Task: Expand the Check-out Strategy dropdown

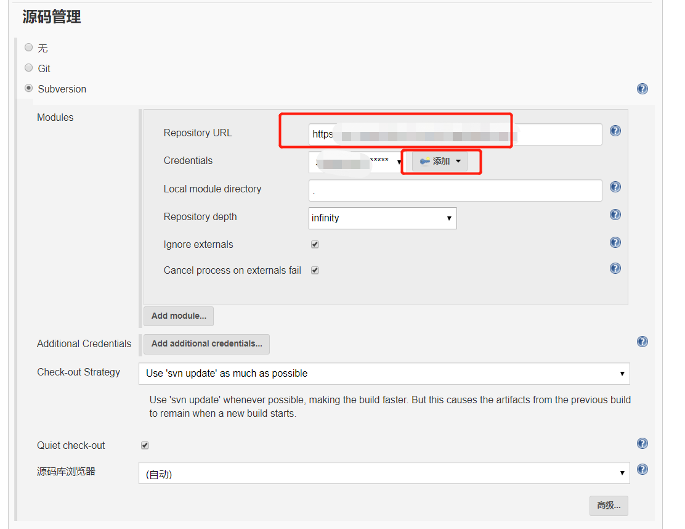Action: 384,374
